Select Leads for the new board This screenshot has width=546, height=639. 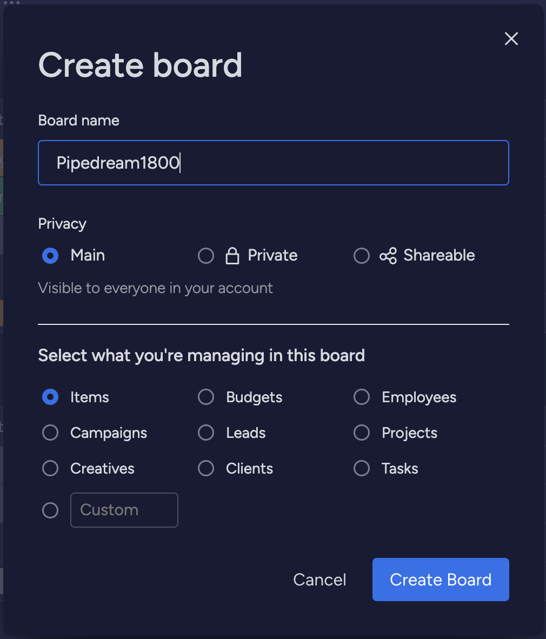point(206,432)
